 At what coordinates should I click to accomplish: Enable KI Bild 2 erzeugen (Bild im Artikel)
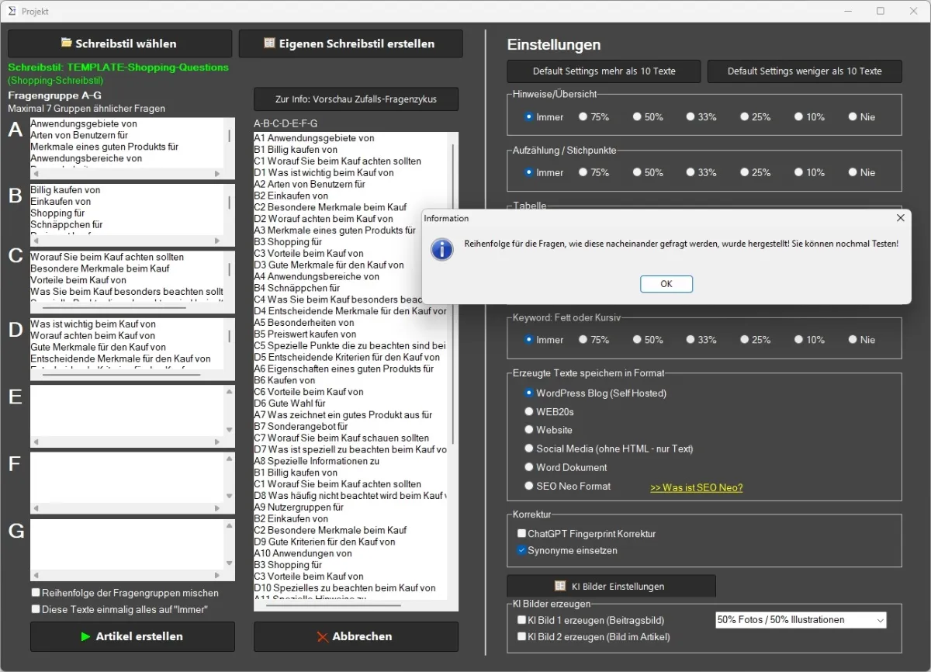(522, 636)
